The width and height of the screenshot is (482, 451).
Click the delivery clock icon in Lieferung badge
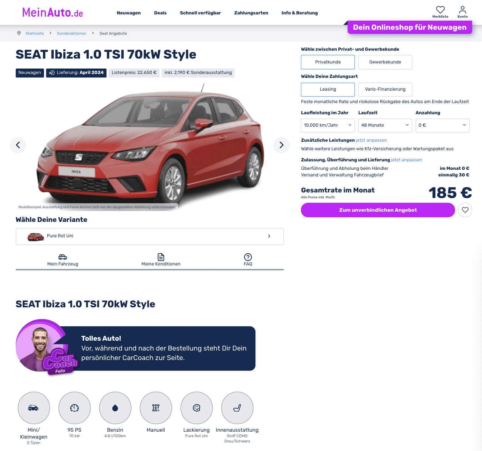point(52,73)
